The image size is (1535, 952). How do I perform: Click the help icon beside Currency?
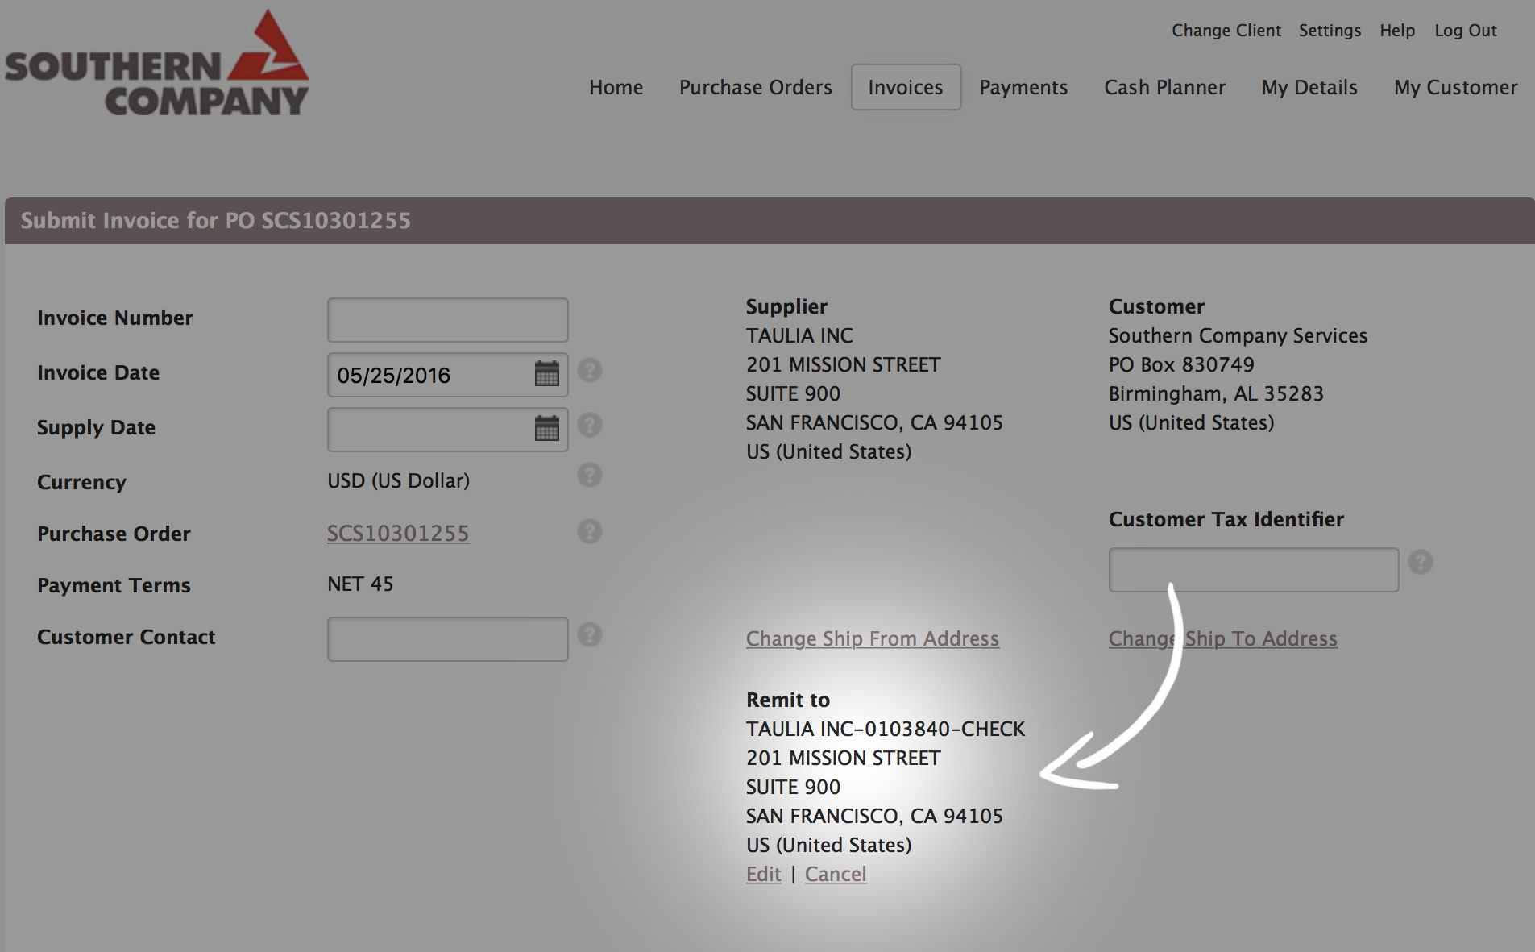pyautogui.click(x=590, y=476)
